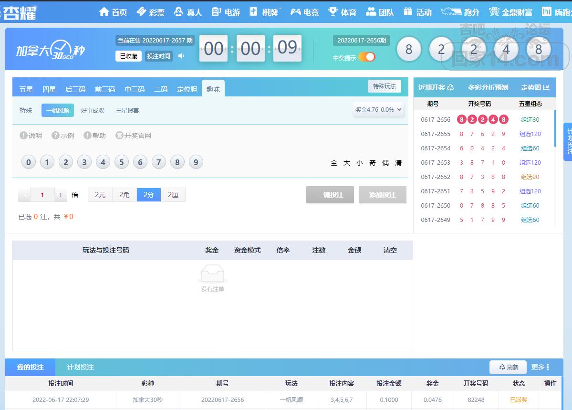Open the 开奖官网 icon link
The width and height of the screenshot is (572, 410).
coord(119,136)
